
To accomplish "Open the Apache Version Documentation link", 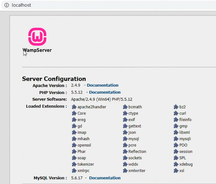I will click(x=102, y=85).
